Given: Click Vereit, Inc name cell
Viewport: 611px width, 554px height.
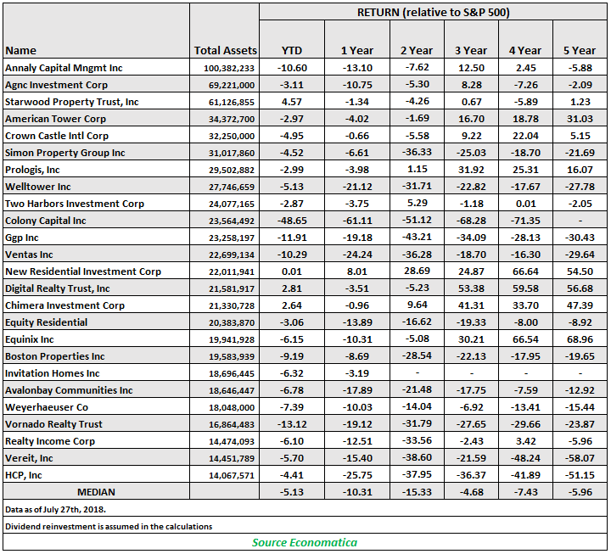Looking at the screenshot, I should pos(29,458).
